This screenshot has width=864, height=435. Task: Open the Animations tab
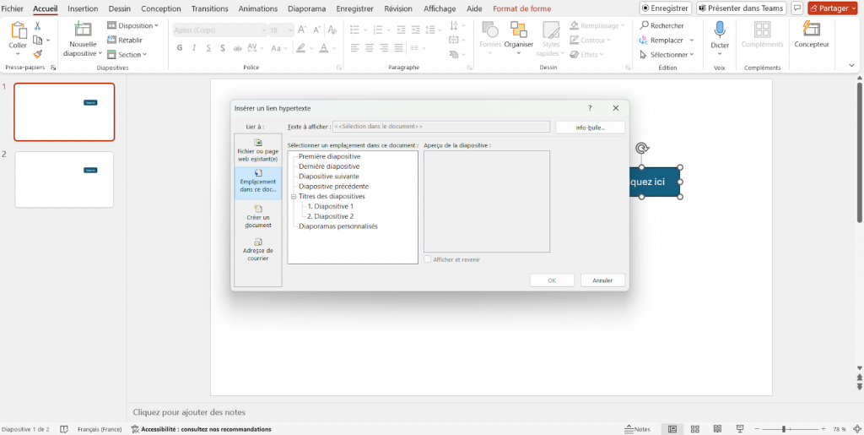click(x=258, y=8)
